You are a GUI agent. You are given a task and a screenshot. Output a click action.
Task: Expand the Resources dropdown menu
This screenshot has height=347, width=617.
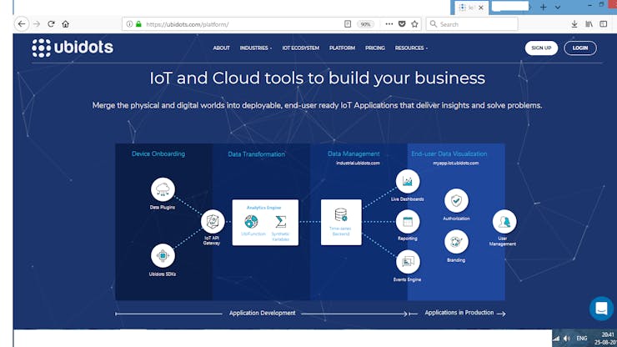click(x=411, y=48)
